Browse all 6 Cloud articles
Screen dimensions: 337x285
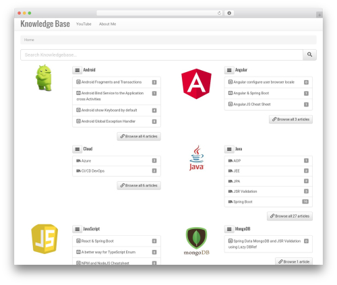(139, 185)
